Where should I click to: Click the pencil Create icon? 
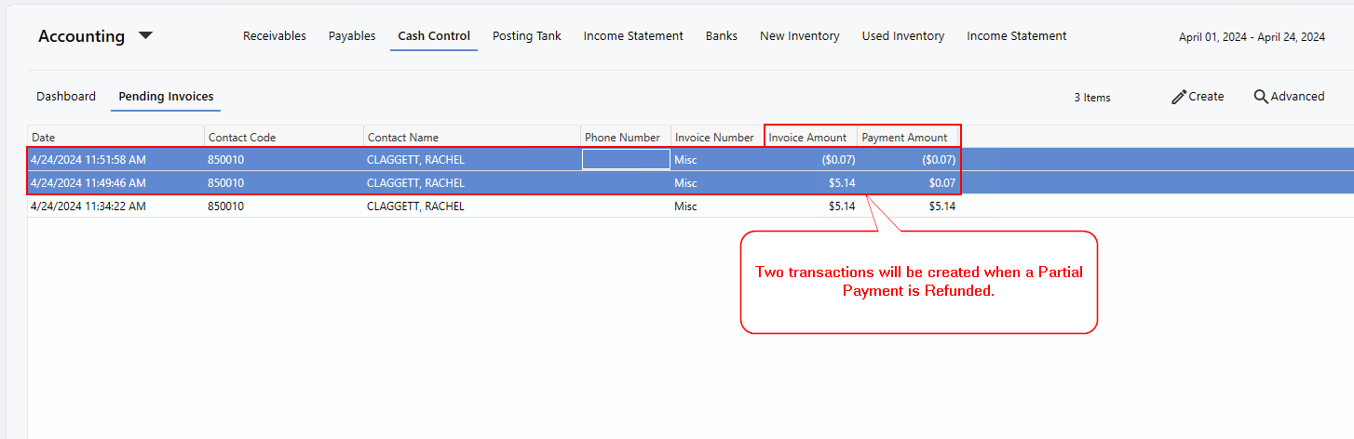[1179, 97]
